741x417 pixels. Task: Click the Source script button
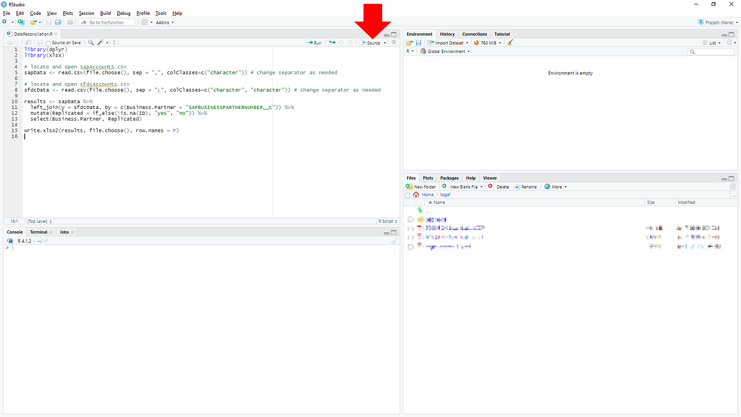(x=370, y=43)
